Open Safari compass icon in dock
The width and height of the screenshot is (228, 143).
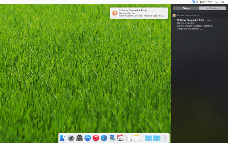104,138
